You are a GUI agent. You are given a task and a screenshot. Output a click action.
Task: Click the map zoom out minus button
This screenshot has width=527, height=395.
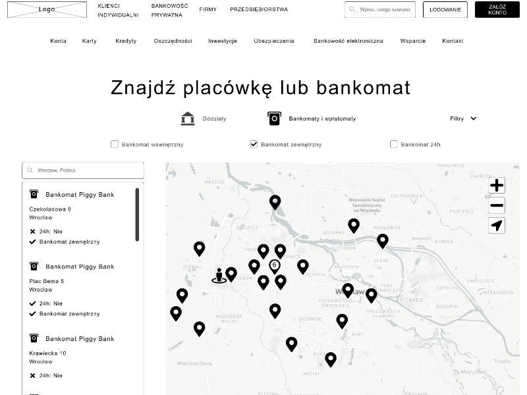point(497,205)
